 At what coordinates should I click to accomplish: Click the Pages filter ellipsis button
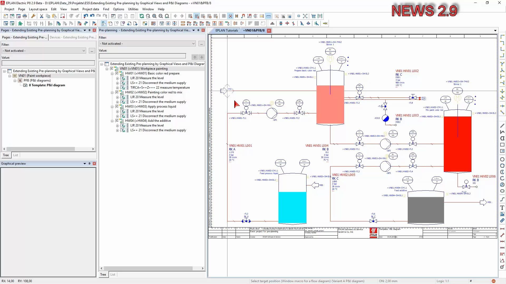point(92,51)
